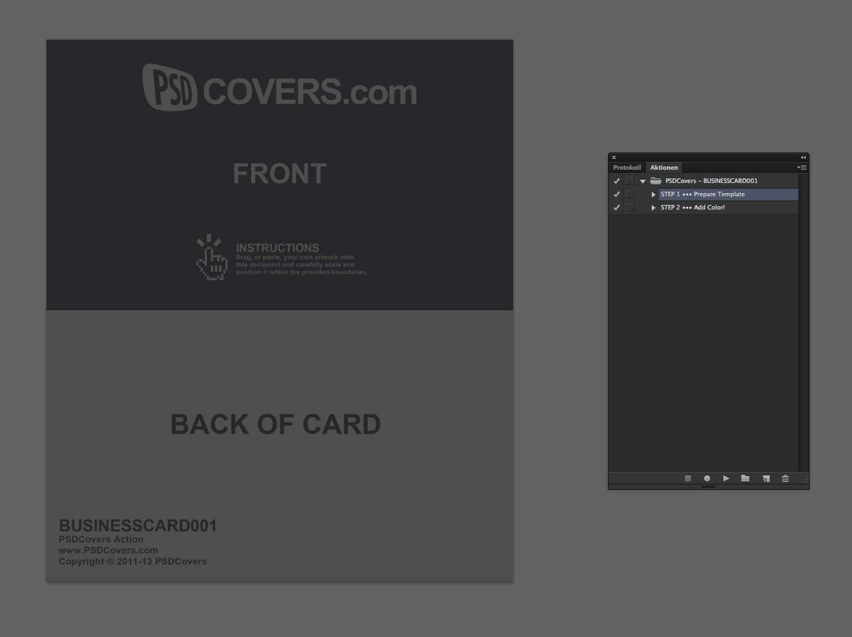Toggle dialog box for STEP 2 Add Color!
Image resolution: width=852 pixels, height=637 pixels.
tap(630, 207)
